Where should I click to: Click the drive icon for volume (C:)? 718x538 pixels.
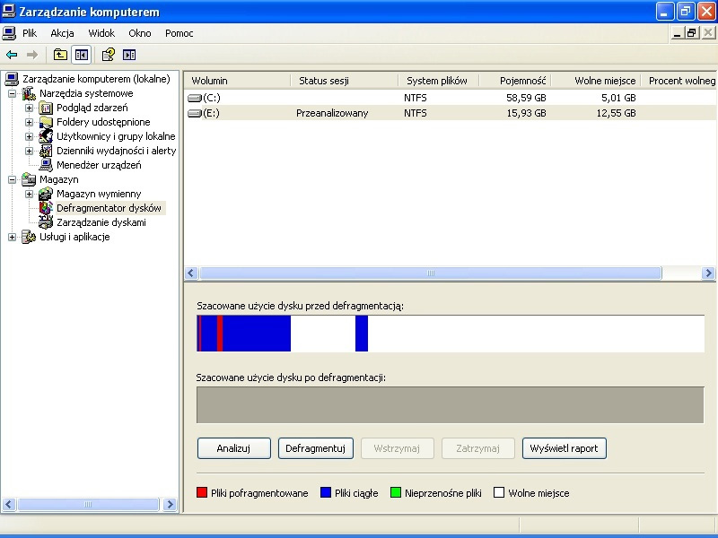195,98
